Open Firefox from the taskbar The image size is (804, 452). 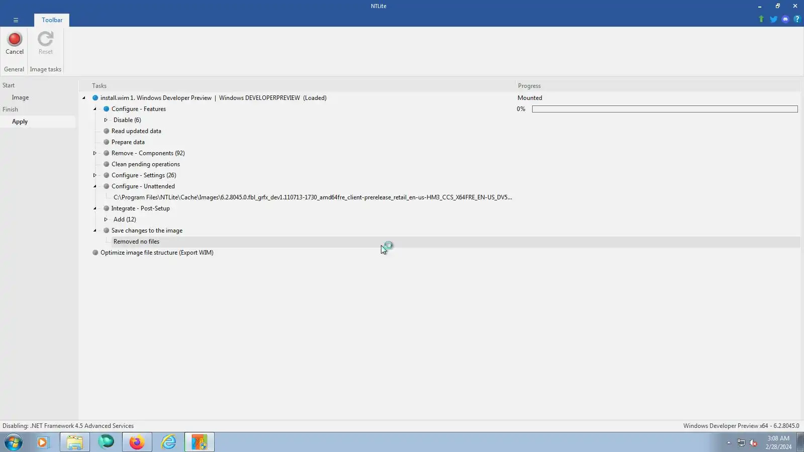[137, 442]
